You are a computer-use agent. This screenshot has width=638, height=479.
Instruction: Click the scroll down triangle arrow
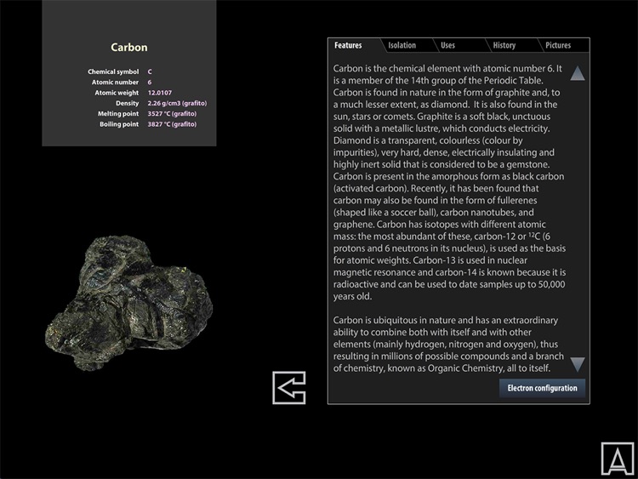tap(578, 365)
